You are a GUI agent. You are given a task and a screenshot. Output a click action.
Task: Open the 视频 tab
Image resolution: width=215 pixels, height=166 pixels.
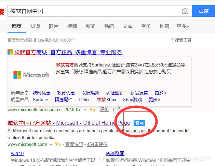point(72,26)
